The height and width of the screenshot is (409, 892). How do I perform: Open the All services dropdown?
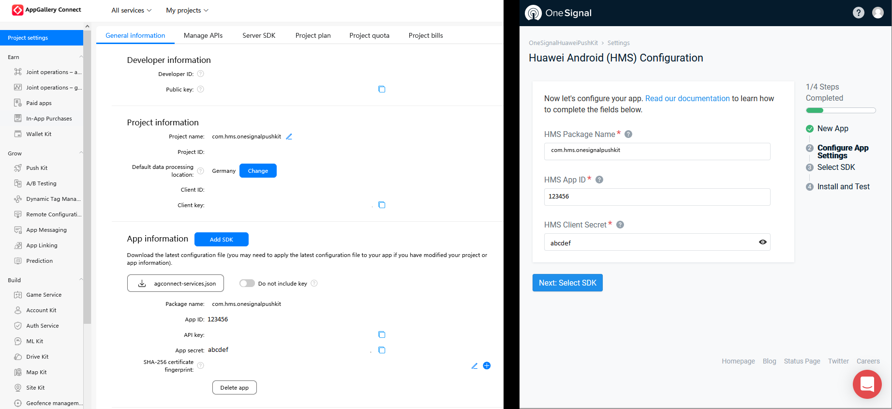coord(132,10)
